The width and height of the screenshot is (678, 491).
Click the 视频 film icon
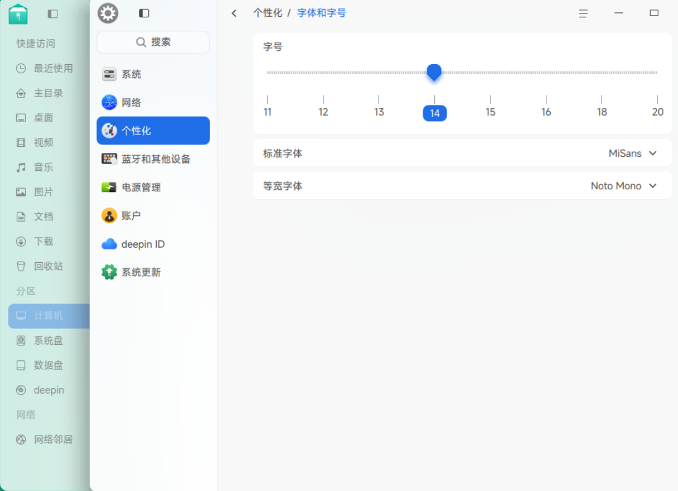point(21,142)
